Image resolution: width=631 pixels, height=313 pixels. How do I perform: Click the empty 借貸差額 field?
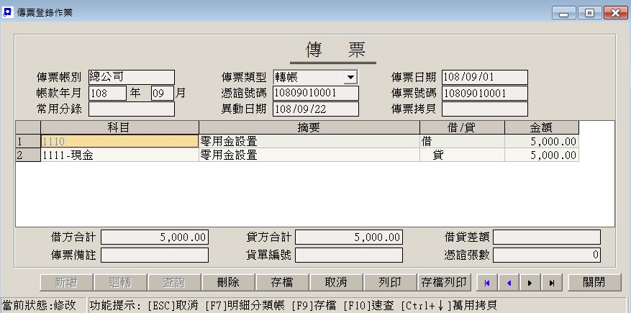coord(547,237)
